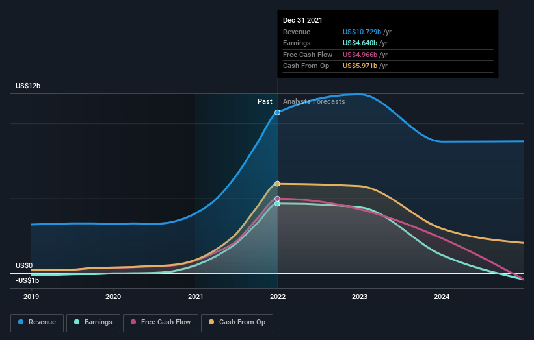Viewport: 534px width, 340px height.
Task: Click the US$5.971b Cash From Op tooltip value
Action: (361, 66)
